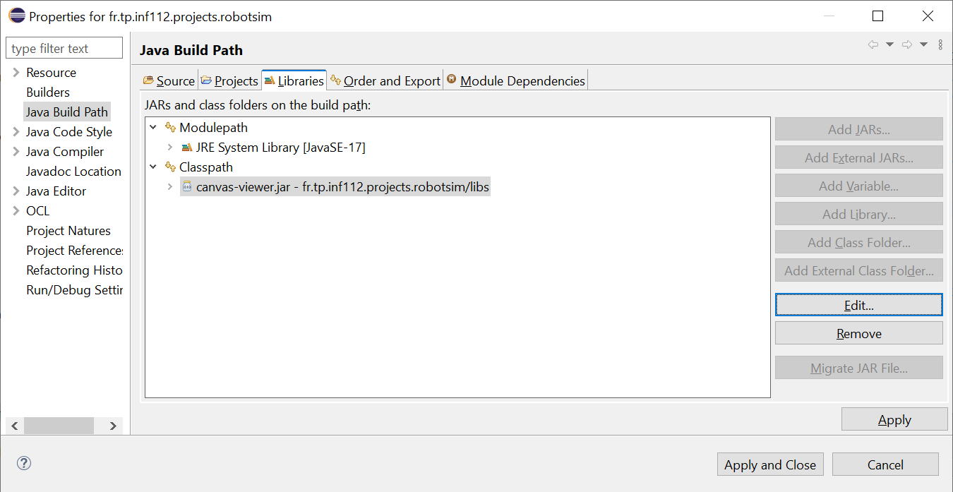
Task: Switch to the Source tab
Action: [169, 80]
